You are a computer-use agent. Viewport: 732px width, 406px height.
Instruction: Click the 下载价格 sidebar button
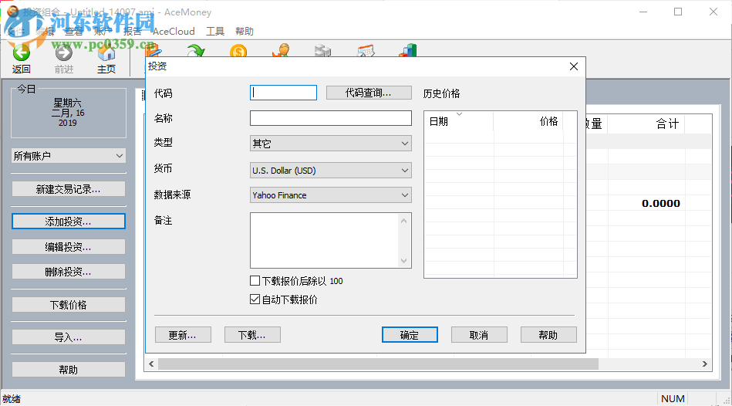(x=69, y=305)
